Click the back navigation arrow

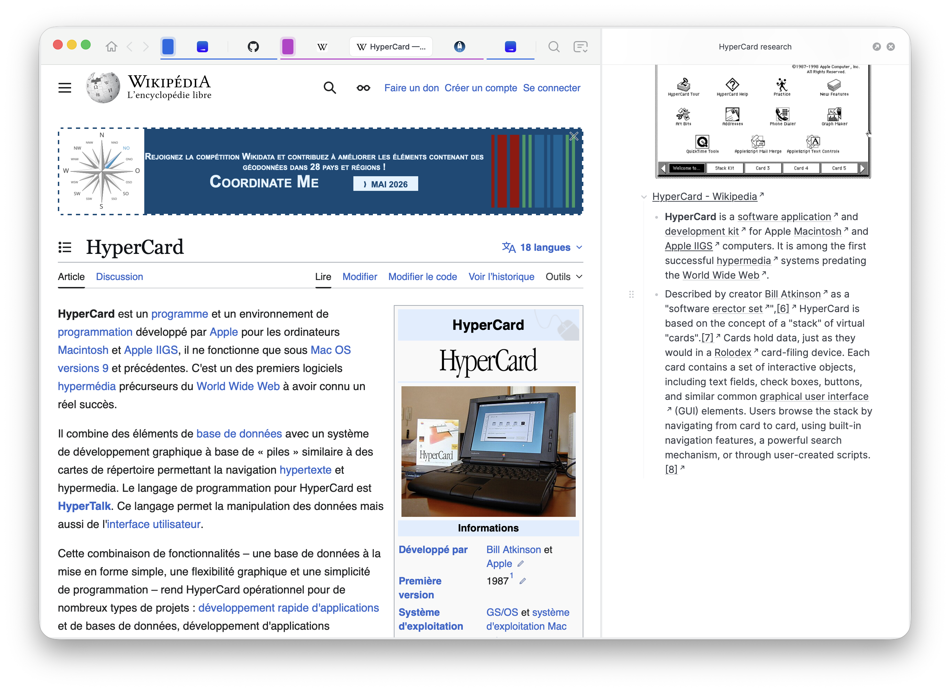pyautogui.click(x=130, y=46)
